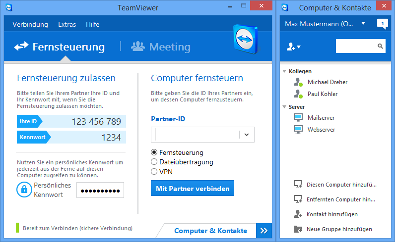Viewport: 395px width, 242px height.
Task: Click the TeamViewer logo in the header
Action: pos(246,39)
